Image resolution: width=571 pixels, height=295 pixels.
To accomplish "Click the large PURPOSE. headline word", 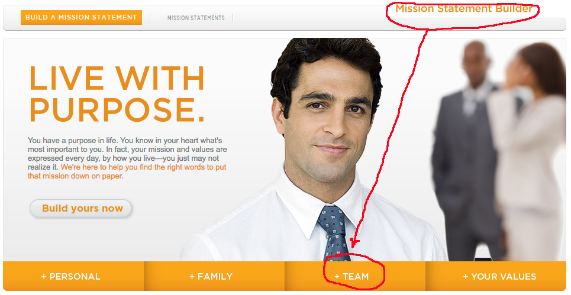I will 117,109.
